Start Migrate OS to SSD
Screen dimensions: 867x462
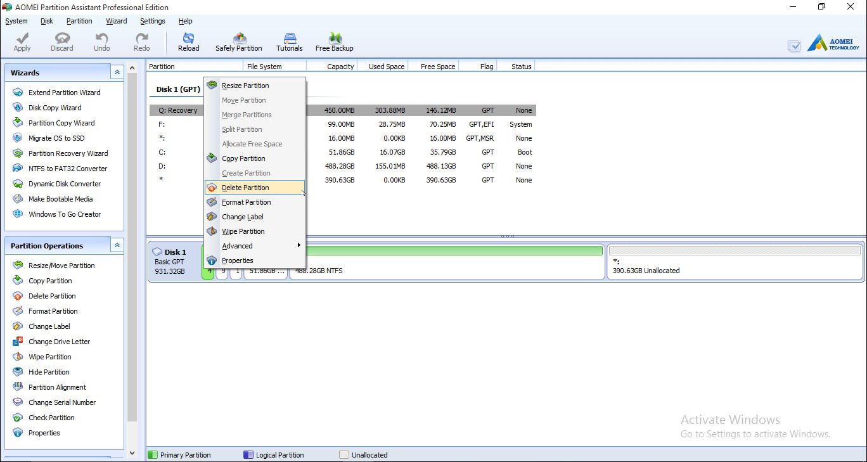pos(49,138)
